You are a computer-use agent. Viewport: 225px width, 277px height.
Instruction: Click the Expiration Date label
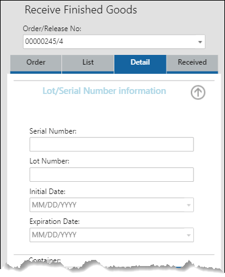tap(55, 221)
